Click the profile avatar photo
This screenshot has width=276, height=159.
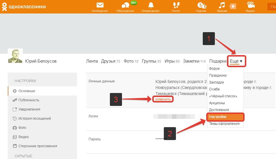[x=15, y=56]
